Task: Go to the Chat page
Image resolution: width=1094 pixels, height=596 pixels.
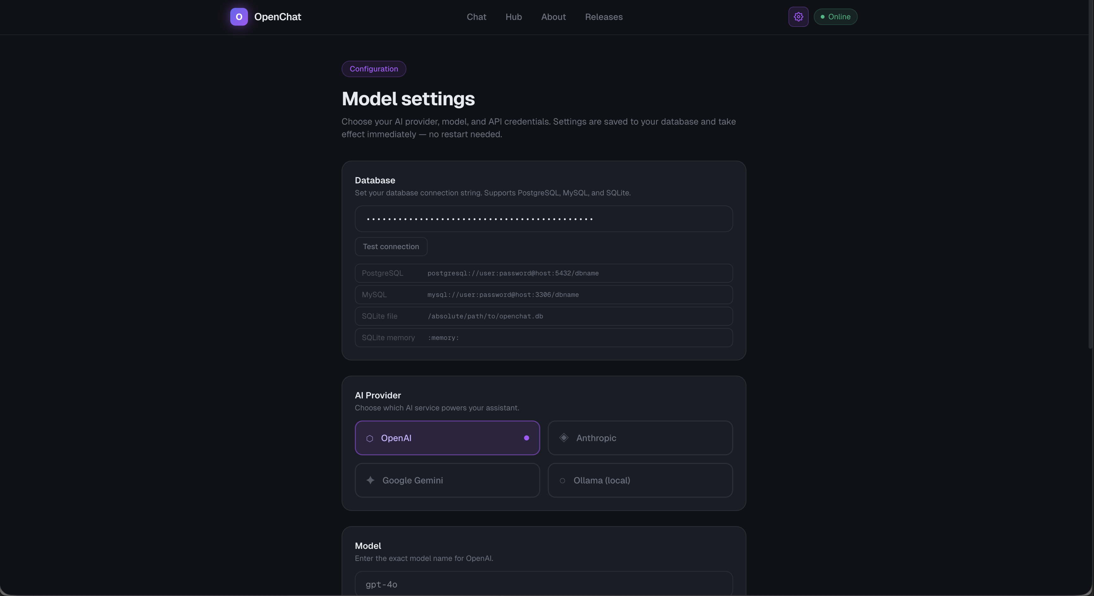Action: pos(476,17)
